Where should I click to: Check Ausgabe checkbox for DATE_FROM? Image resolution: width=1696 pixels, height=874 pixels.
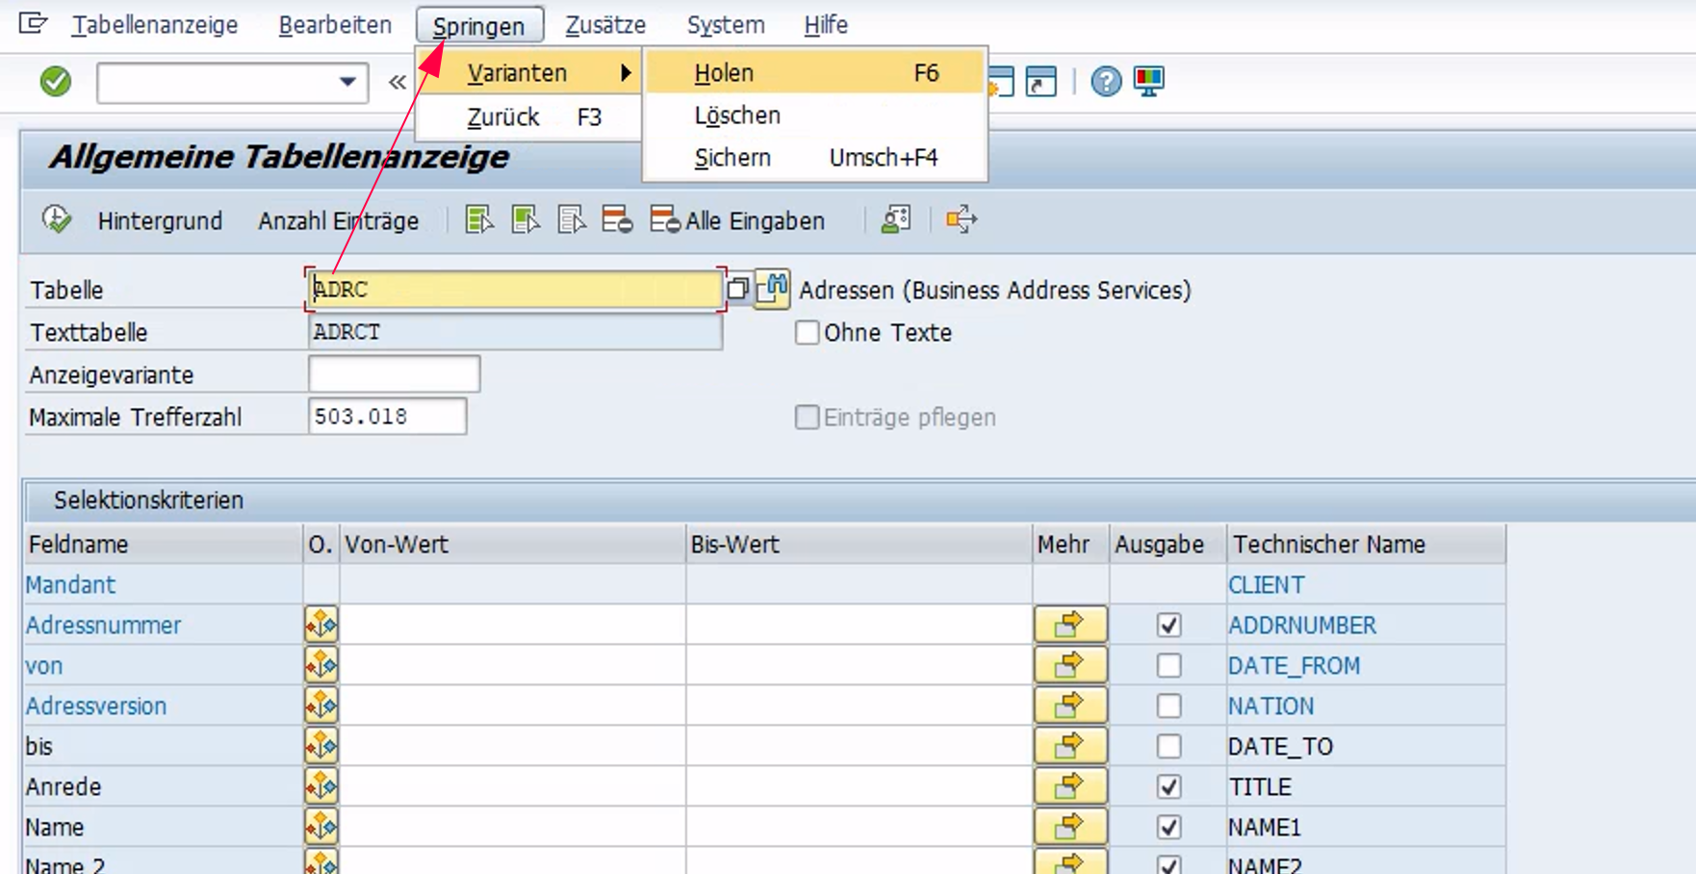(1169, 665)
